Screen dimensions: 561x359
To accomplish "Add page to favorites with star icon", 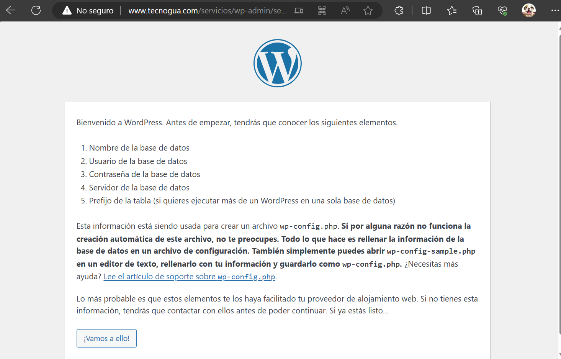I will (x=368, y=11).
